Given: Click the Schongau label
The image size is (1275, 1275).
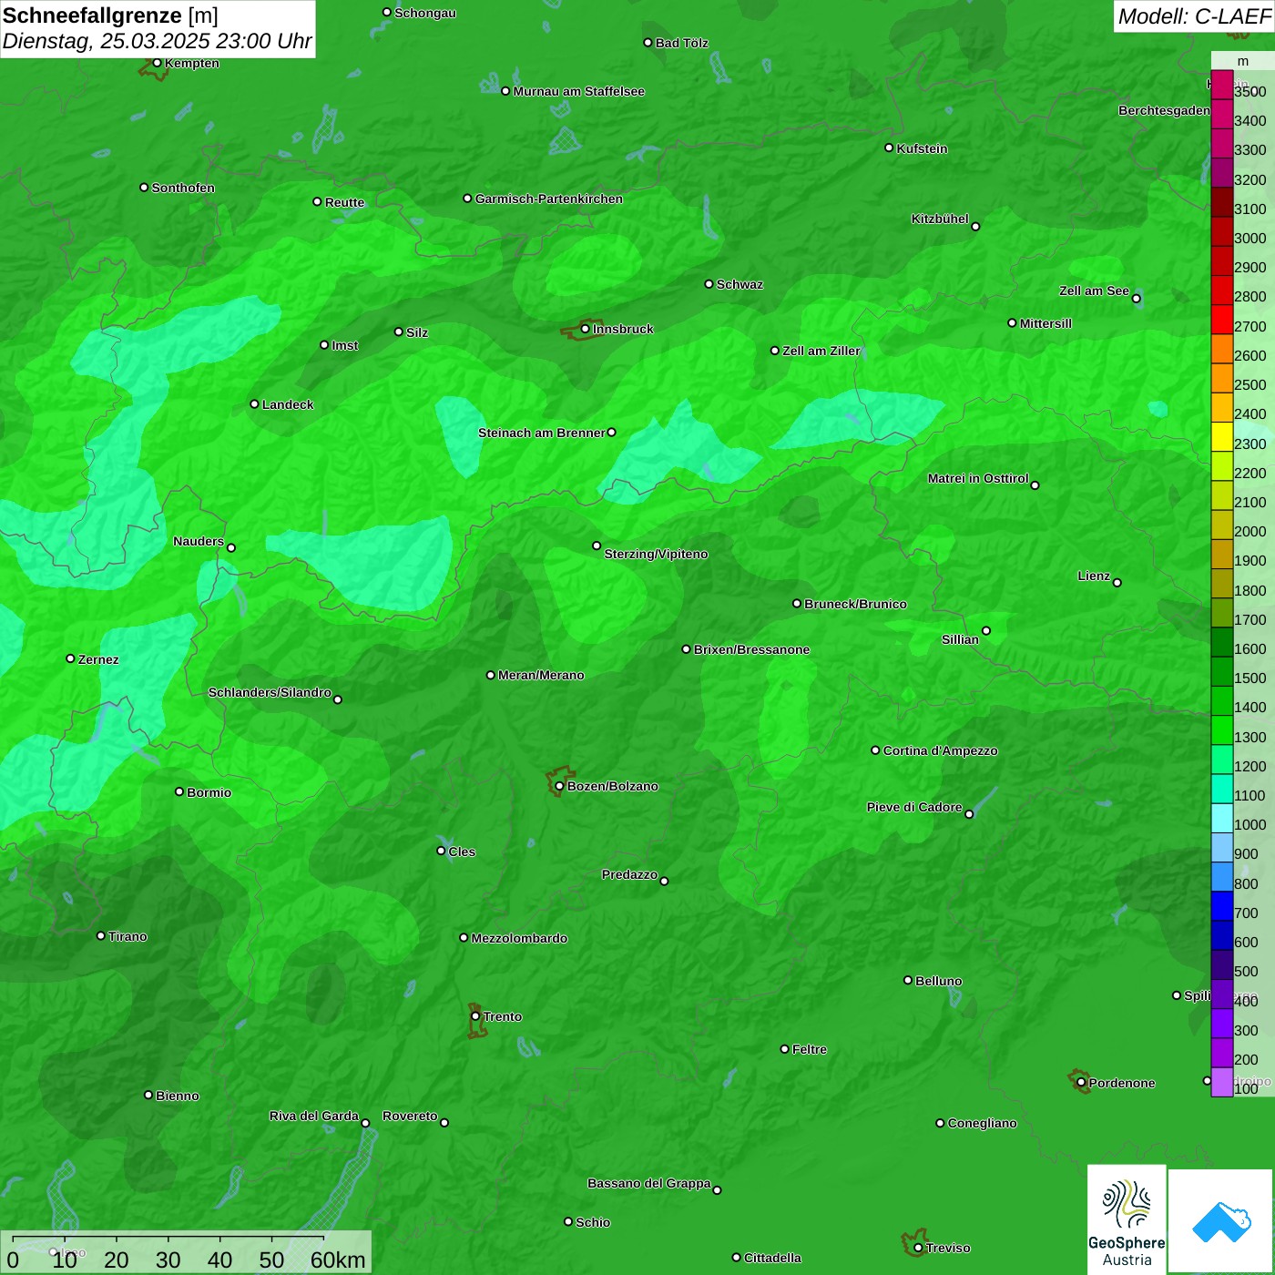Looking at the screenshot, I should coord(425,13).
